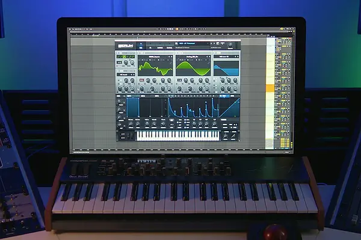This screenshot has width=361, height=240.
Task: Click the LFO smooth knob
Action: [x=214, y=125]
